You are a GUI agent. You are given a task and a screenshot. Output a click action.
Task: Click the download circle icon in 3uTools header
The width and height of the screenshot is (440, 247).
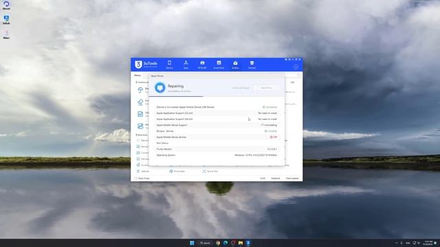point(296,67)
